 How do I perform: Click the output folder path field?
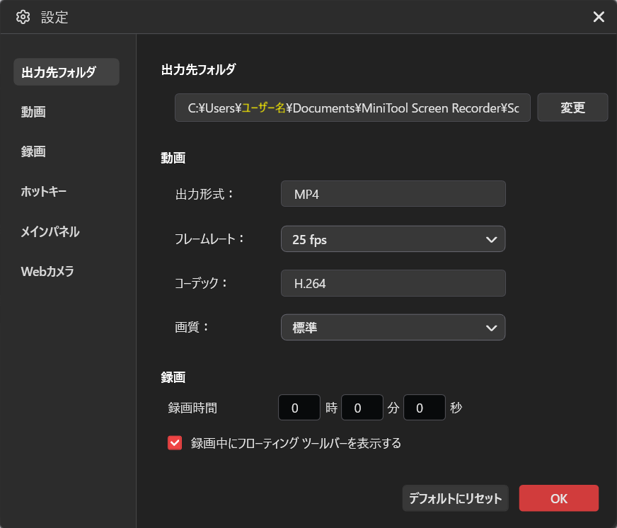tap(352, 107)
